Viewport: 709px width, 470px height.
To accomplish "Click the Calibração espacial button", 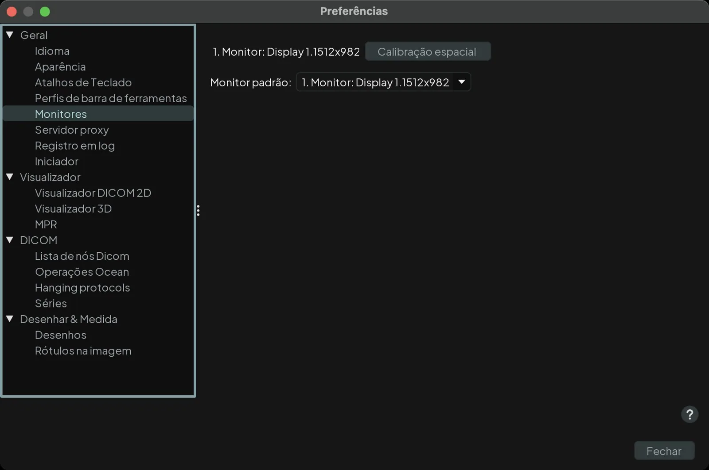I will [428, 51].
